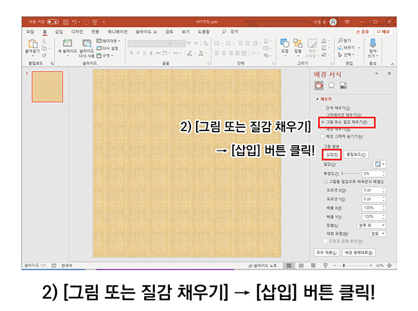Select the Effects pentagon icon tab
Screen dimensions: 418x311
point(331,85)
